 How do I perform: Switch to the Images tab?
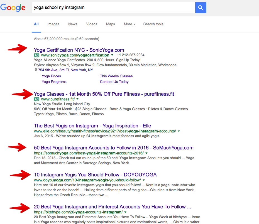[53, 24]
